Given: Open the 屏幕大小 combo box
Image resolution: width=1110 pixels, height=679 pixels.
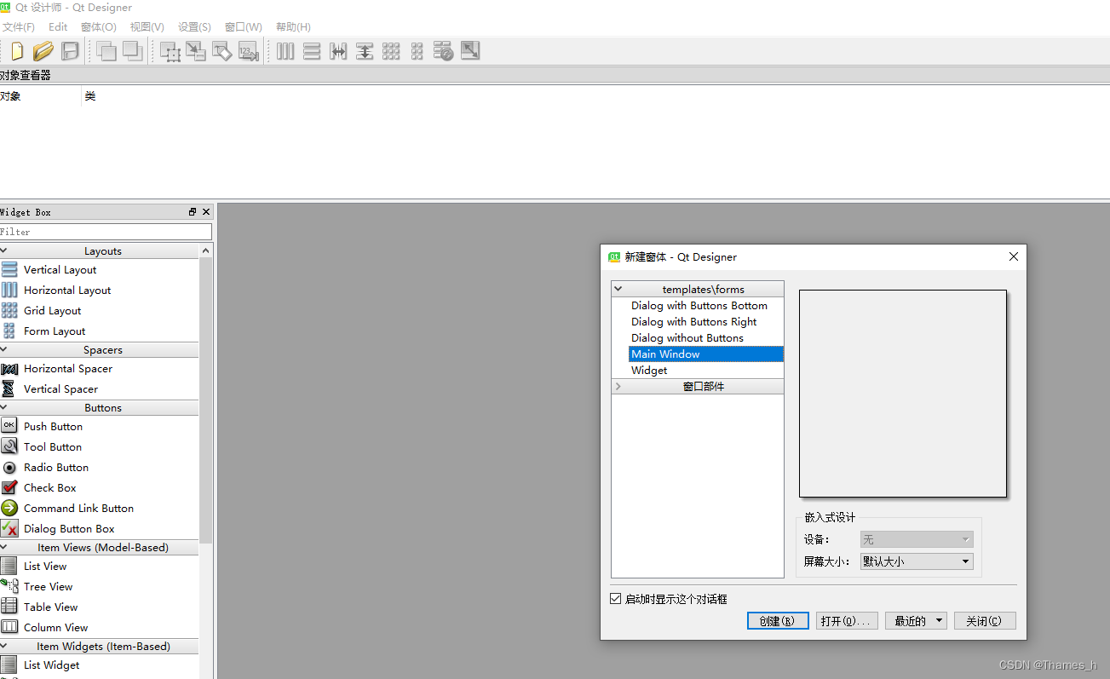Looking at the screenshot, I should pyautogui.click(x=917, y=561).
